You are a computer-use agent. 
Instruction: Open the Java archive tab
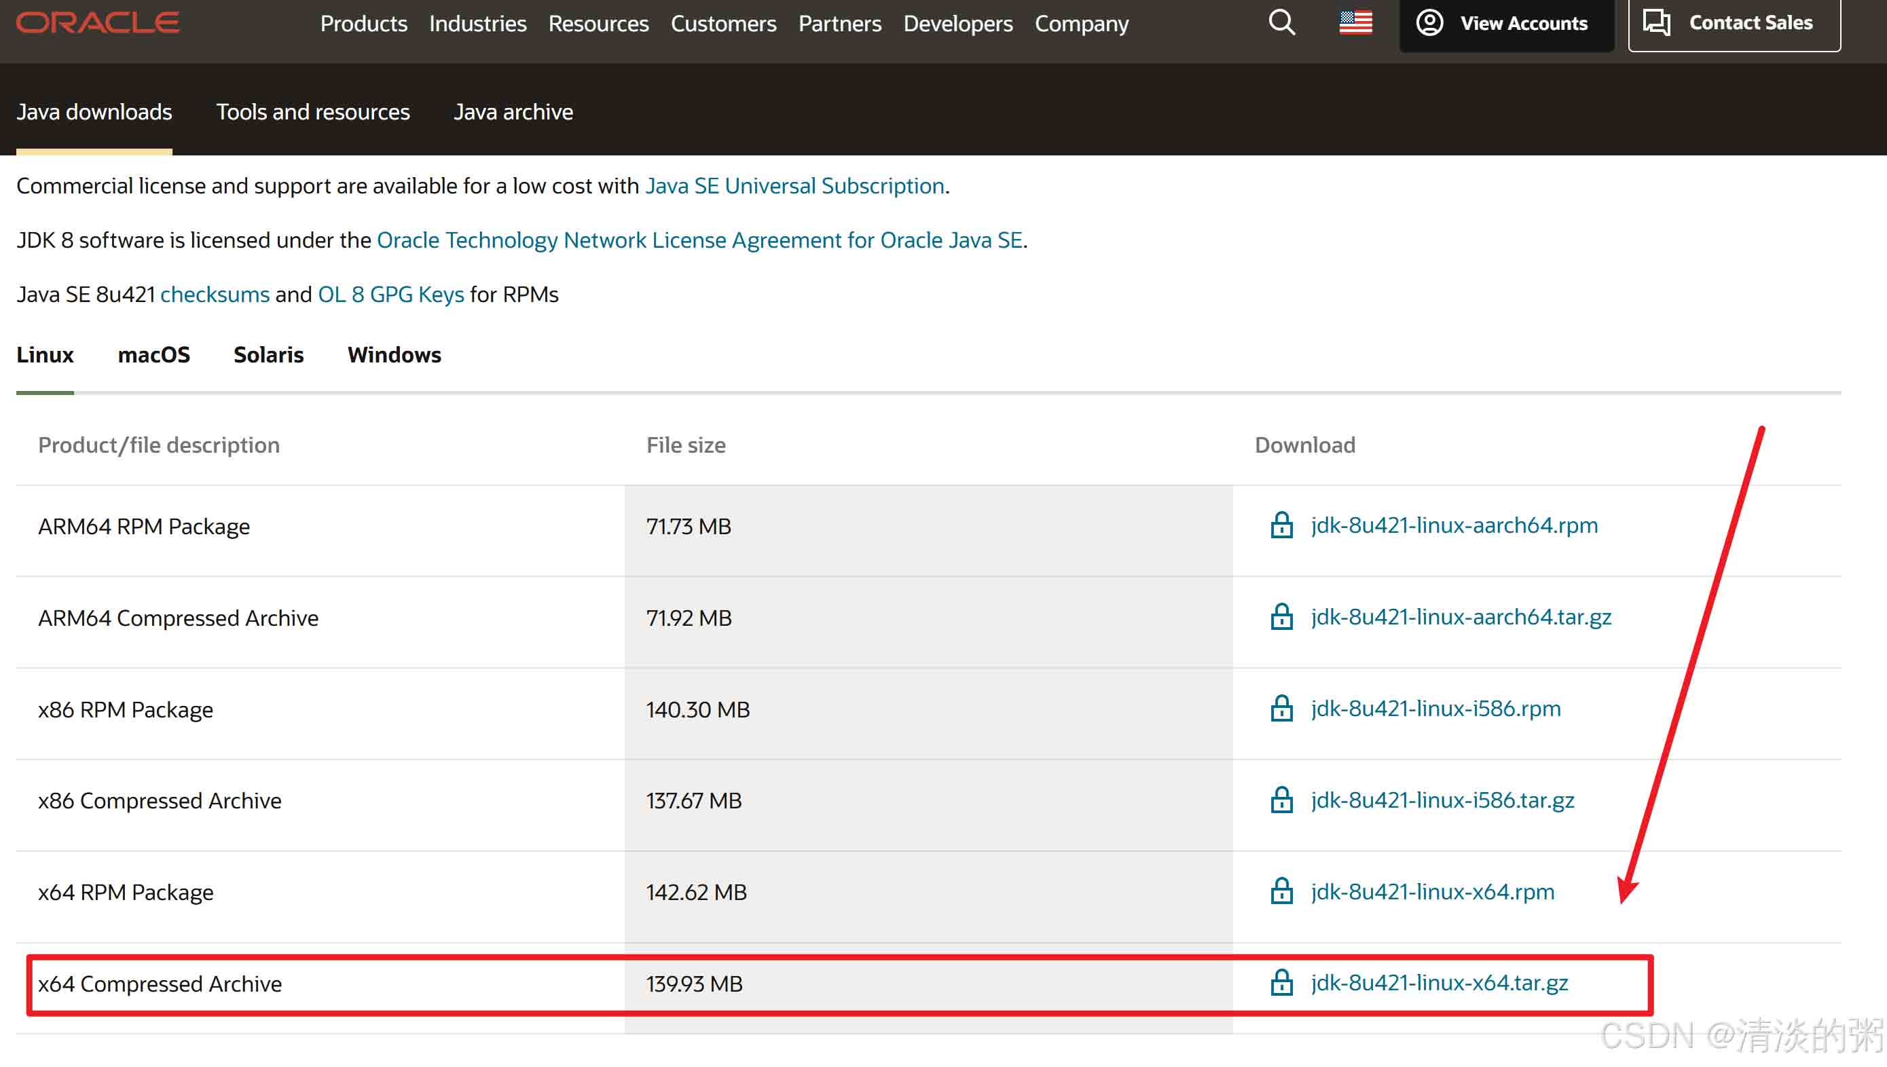pos(513,112)
